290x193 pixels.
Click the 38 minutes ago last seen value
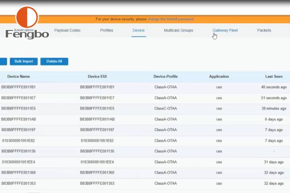[x=274, y=109]
